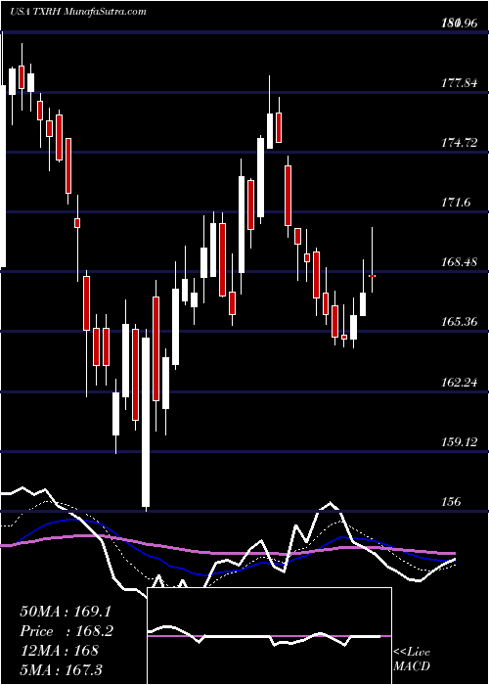
Task: Click the 'Price : 168.2' readout
Action: (x=67, y=631)
